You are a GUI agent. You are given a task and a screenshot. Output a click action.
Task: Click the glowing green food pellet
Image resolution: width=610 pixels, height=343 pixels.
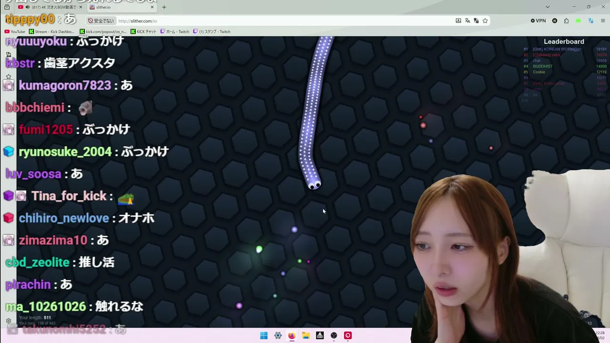(259, 250)
